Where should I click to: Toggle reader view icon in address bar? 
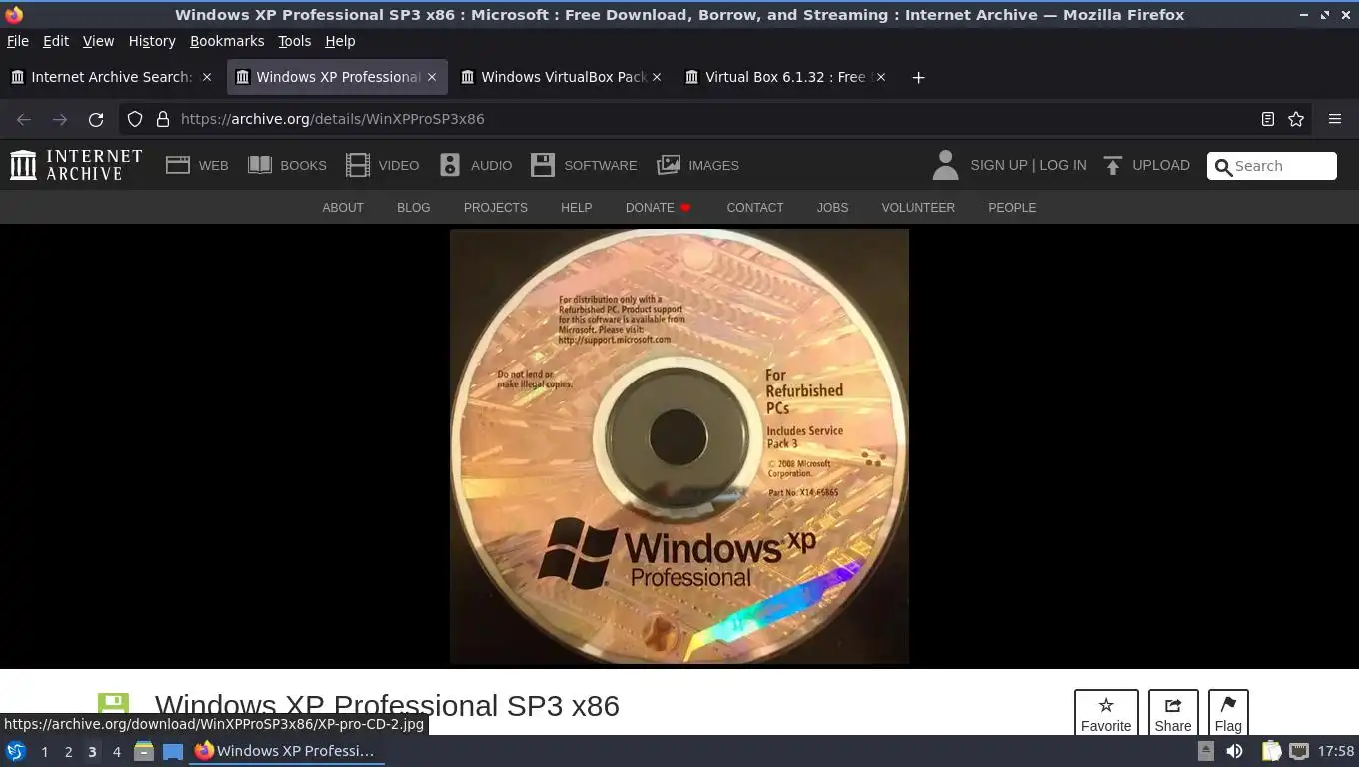point(1267,119)
